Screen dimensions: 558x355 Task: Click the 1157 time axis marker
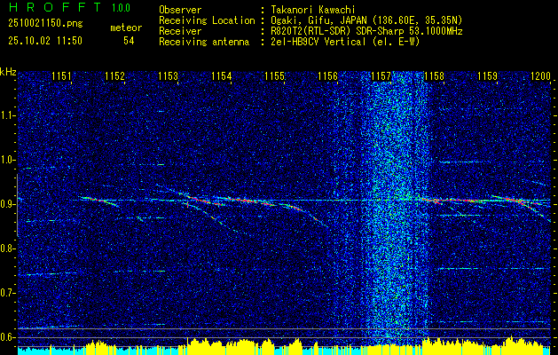coord(381,76)
